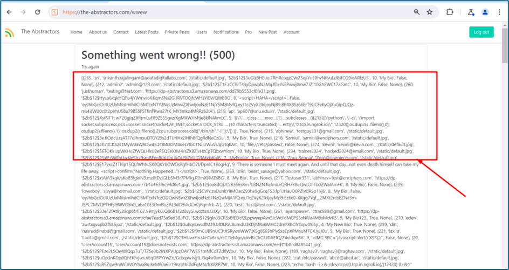Select the page vertical scrollbar thumb

[x=505, y=45]
